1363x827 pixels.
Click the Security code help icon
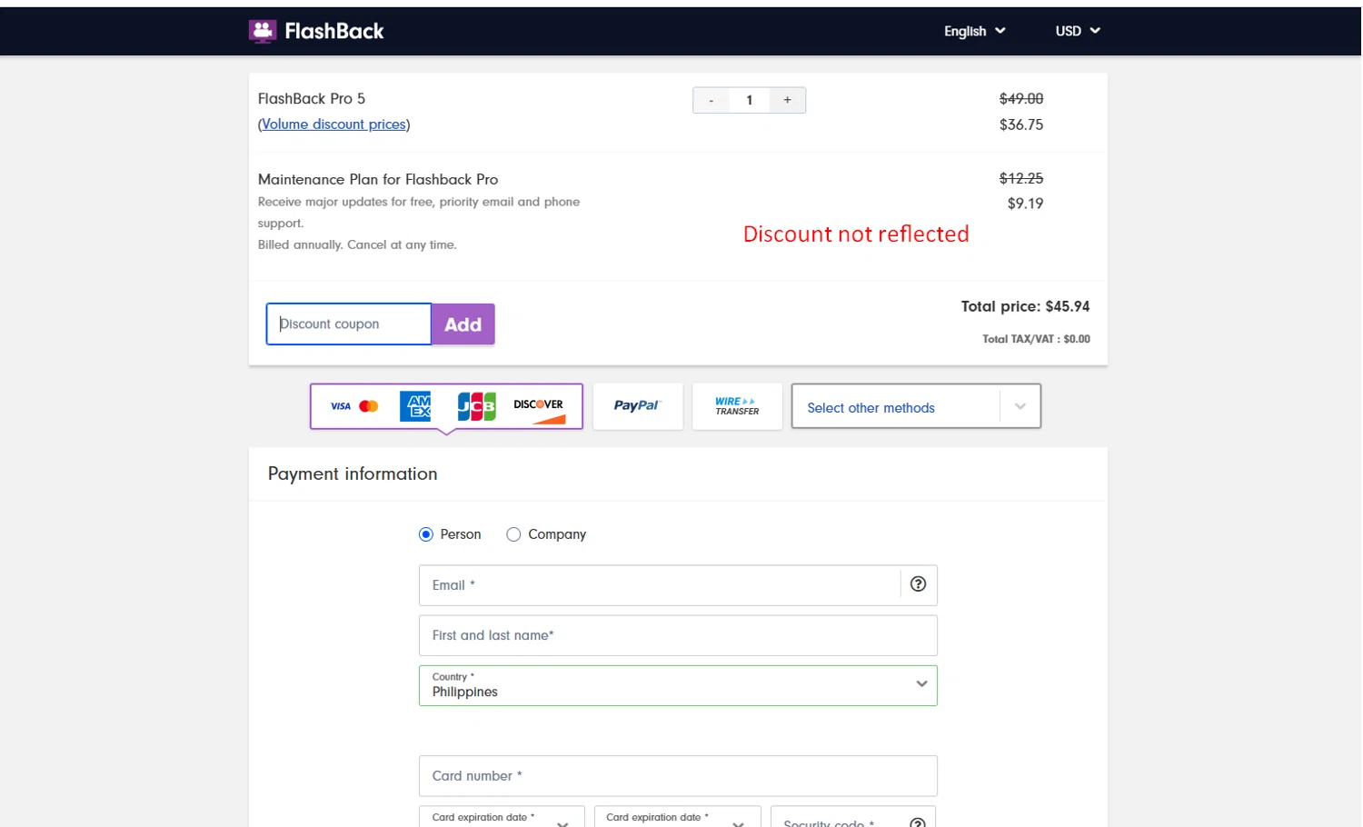pyautogui.click(x=918, y=822)
